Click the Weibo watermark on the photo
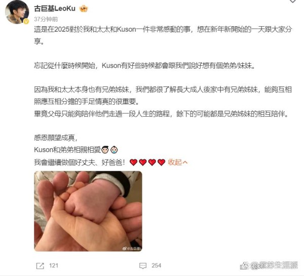The width and height of the screenshot is (304, 276). point(132,249)
